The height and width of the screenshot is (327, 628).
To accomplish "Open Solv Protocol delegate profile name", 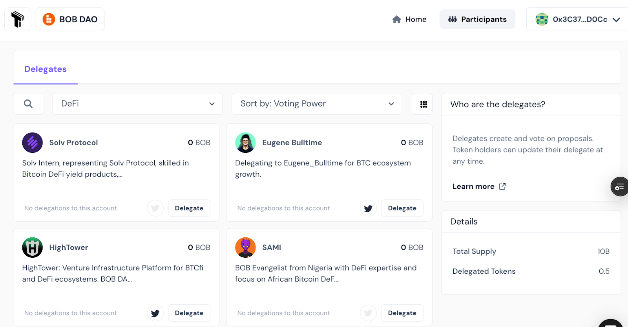I will click(x=74, y=143).
